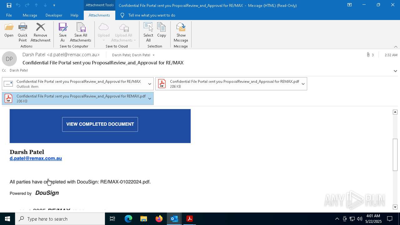Open the ribbon display options icon
This screenshot has width=400, height=225.
tap(349, 5)
